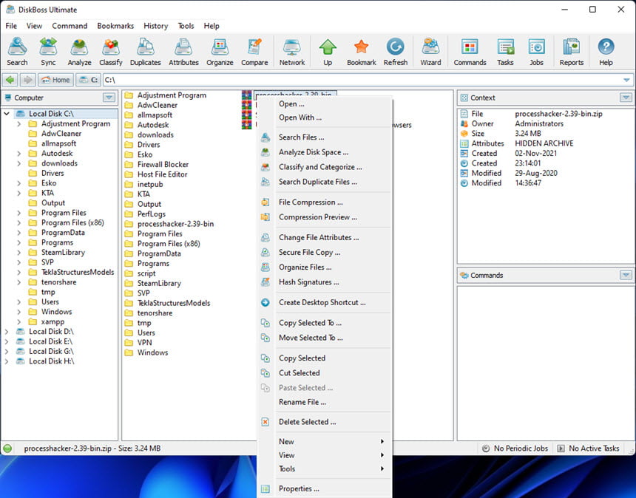
Task: Open the History menu
Action: coord(155,26)
